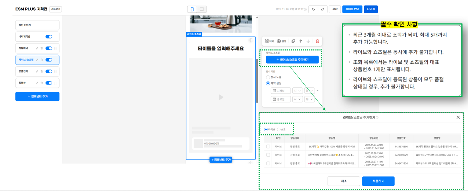Viewport: 468px width, 191px height.
Task: Click 종료일 date field
Action: [281, 99]
